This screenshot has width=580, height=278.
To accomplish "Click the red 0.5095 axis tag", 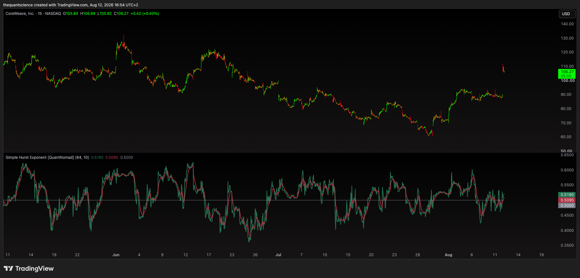I will point(567,200).
